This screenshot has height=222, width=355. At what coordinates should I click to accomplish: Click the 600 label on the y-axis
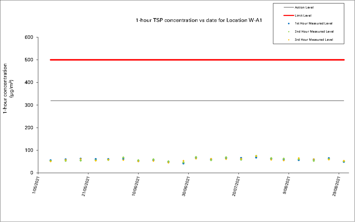(29, 37)
